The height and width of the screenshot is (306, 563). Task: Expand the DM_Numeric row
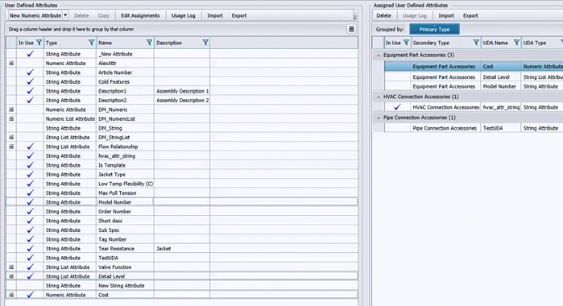tap(11, 110)
